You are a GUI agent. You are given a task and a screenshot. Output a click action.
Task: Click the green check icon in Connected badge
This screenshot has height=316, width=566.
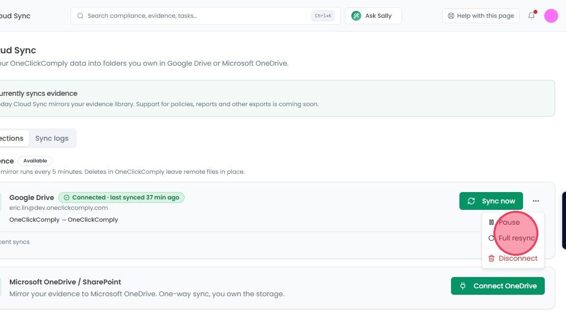pos(67,197)
